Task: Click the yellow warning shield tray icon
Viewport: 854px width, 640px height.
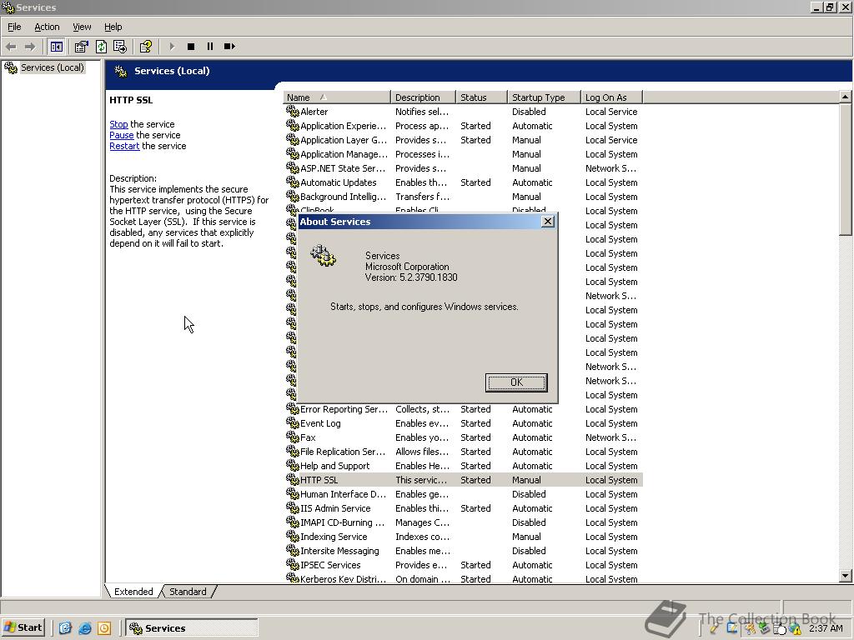Action: click(x=796, y=629)
